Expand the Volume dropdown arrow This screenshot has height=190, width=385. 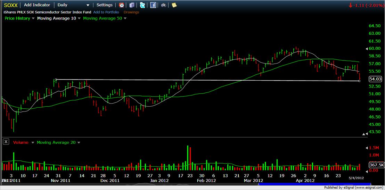pos(33,143)
